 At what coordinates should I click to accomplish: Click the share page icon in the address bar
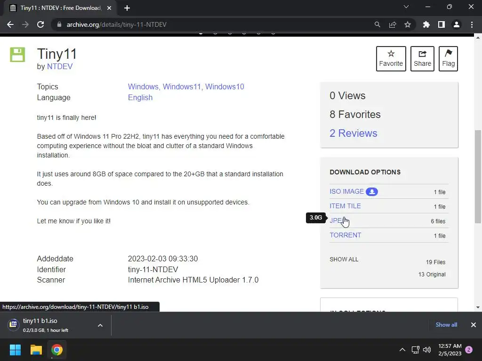point(393,24)
